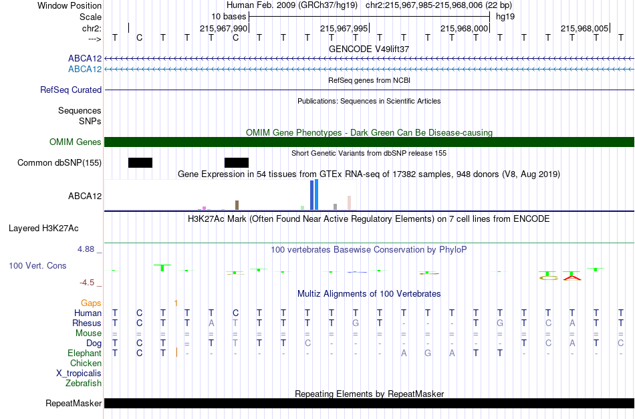Select the X_tropicalis species label
The height and width of the screenshot is (419, 635).
click(79, 374)
